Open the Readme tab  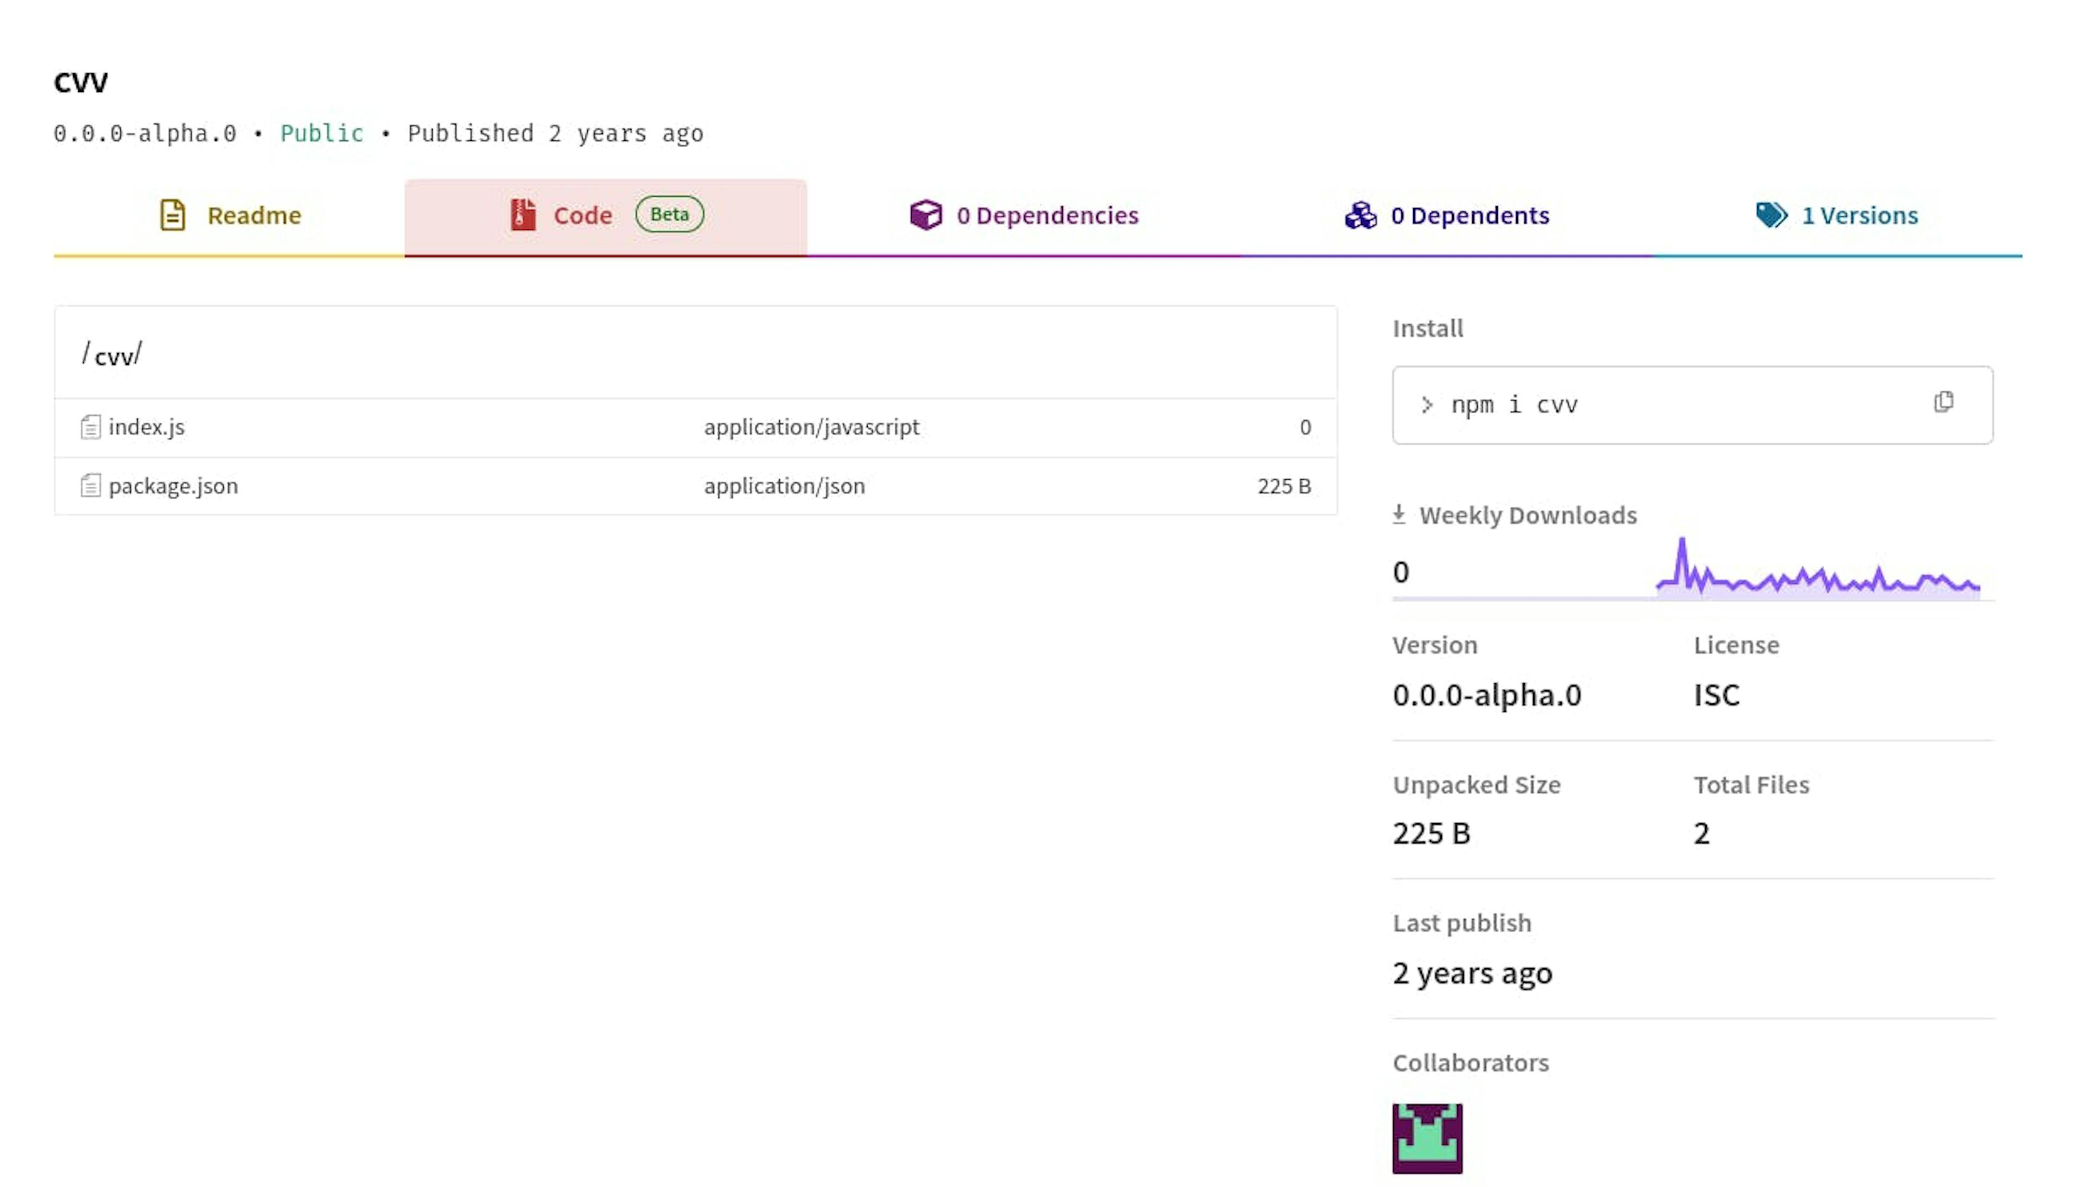pyautogui.click(x=230, y=216)
